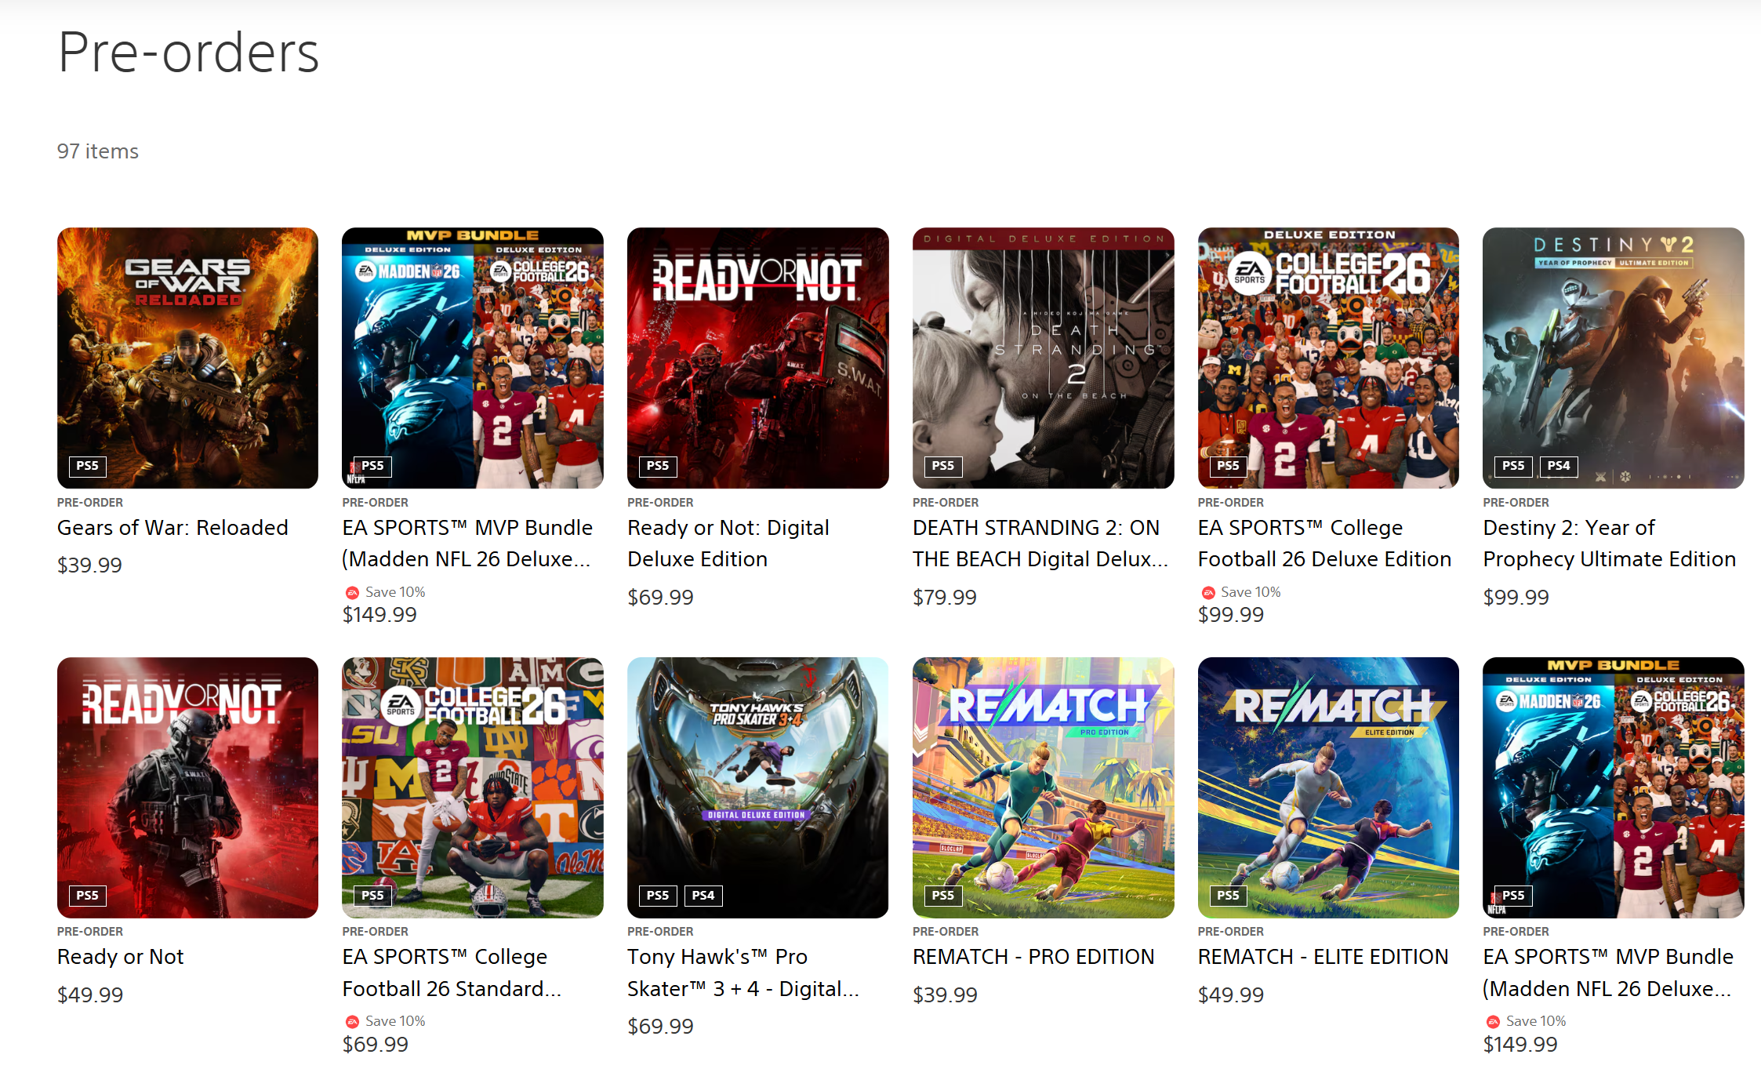Click PRE-ORDER label above Destiny 2 title
1761x1069 pixels.
point(1516,503)
